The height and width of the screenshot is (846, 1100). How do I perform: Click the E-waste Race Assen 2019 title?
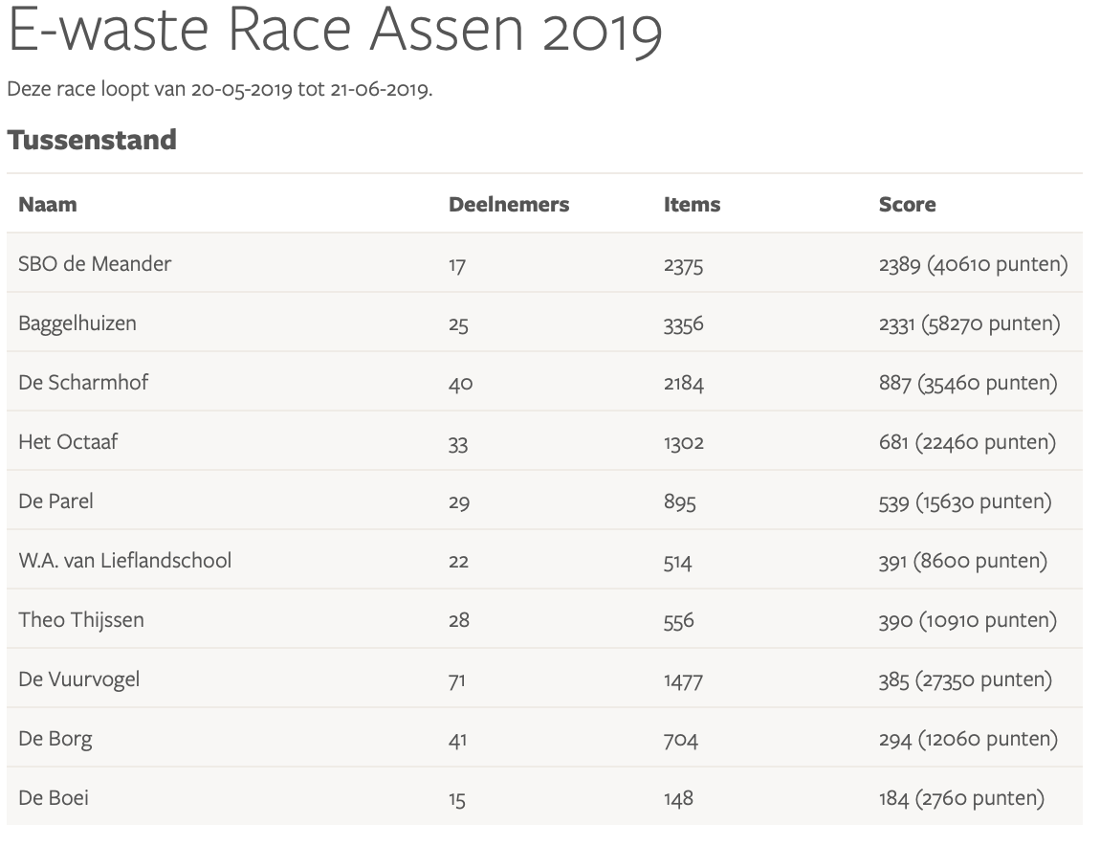[334, 31]
